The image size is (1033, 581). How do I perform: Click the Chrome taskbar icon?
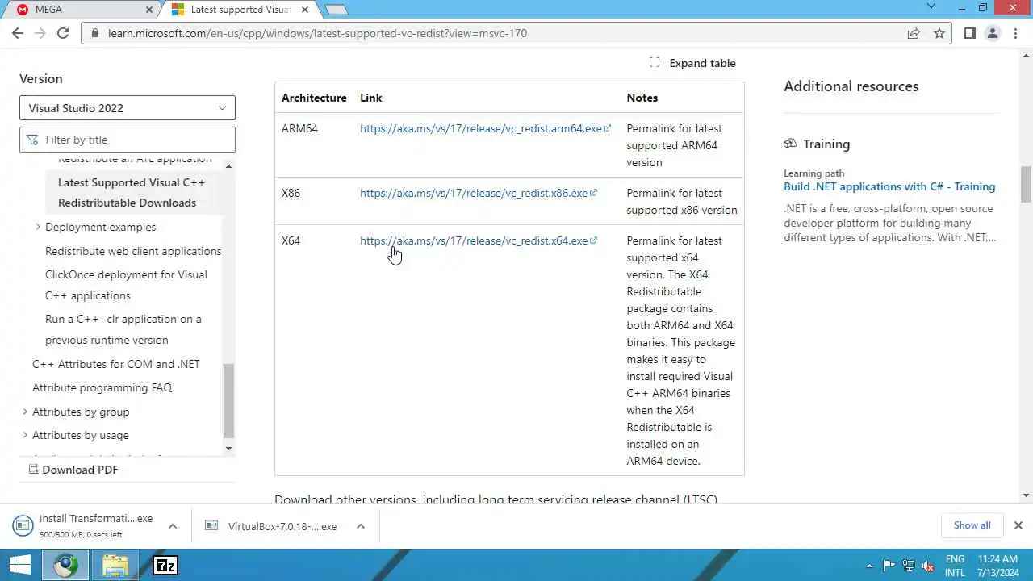pos(66,565)
